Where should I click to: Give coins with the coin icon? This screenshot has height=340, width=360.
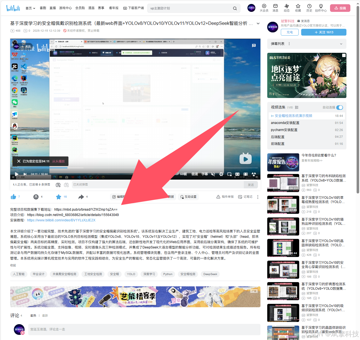[x=36, y=197]
